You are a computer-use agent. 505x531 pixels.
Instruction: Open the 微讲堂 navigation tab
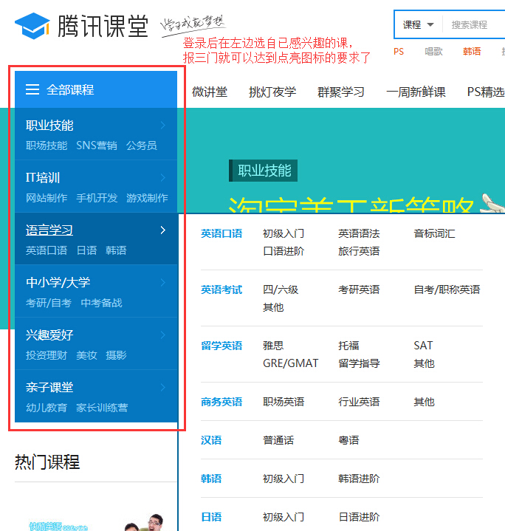210,92
